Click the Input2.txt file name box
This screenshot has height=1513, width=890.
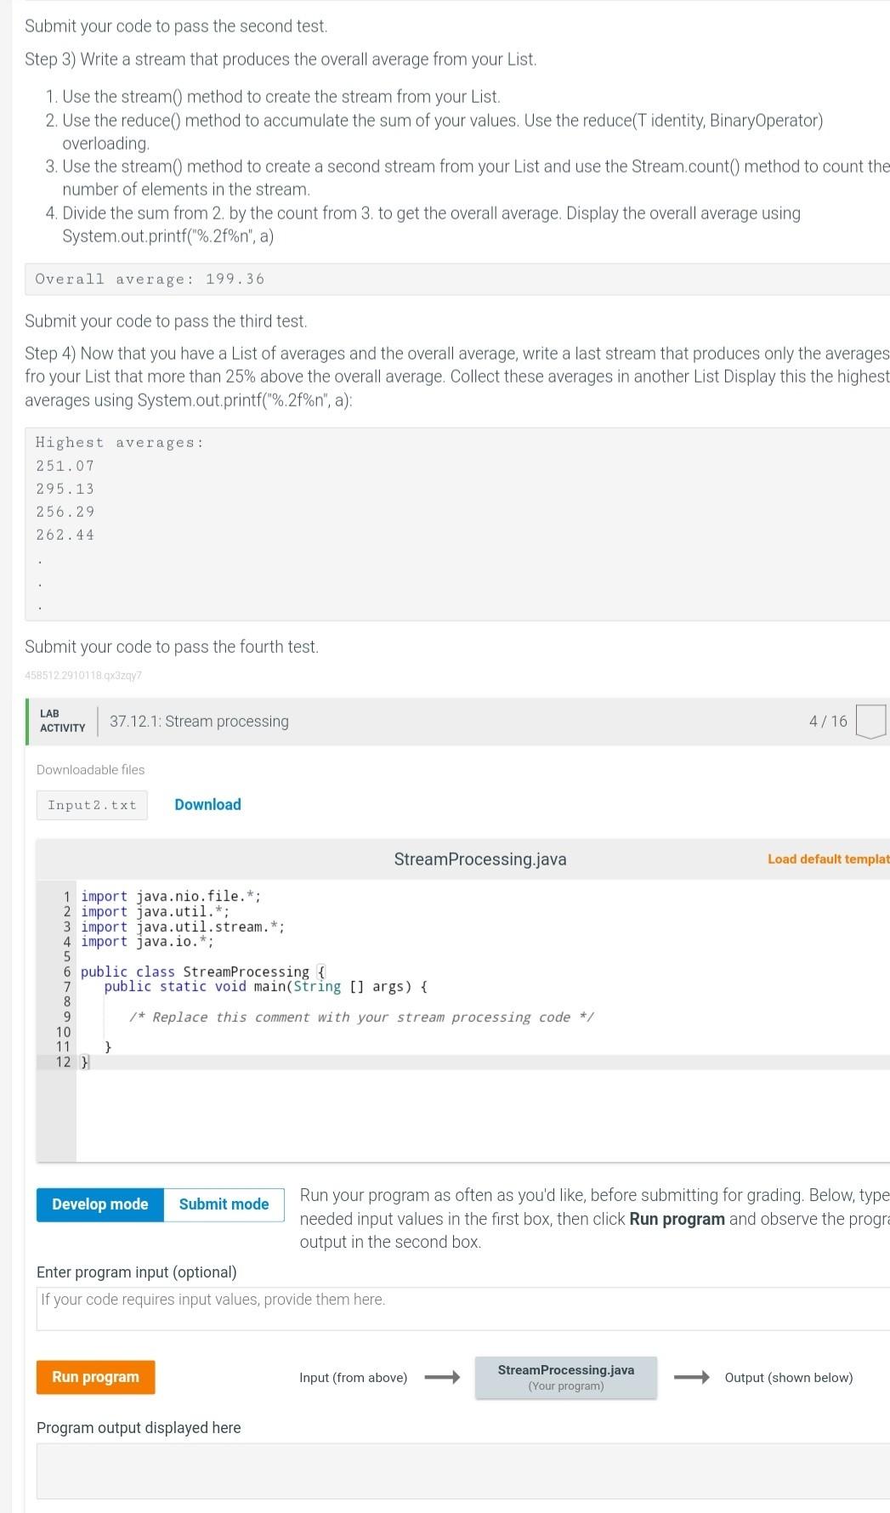click(92, 805)
